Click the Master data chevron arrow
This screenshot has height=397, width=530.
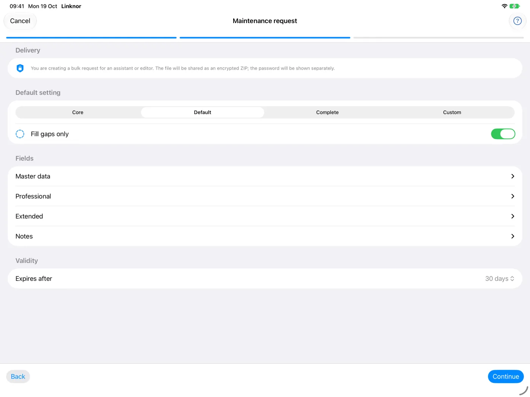coord(513,176)
